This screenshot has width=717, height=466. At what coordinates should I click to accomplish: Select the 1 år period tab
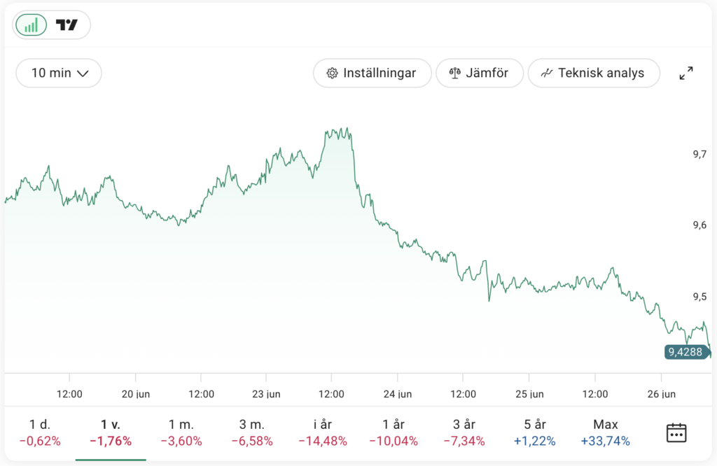[x=394, y=432]
